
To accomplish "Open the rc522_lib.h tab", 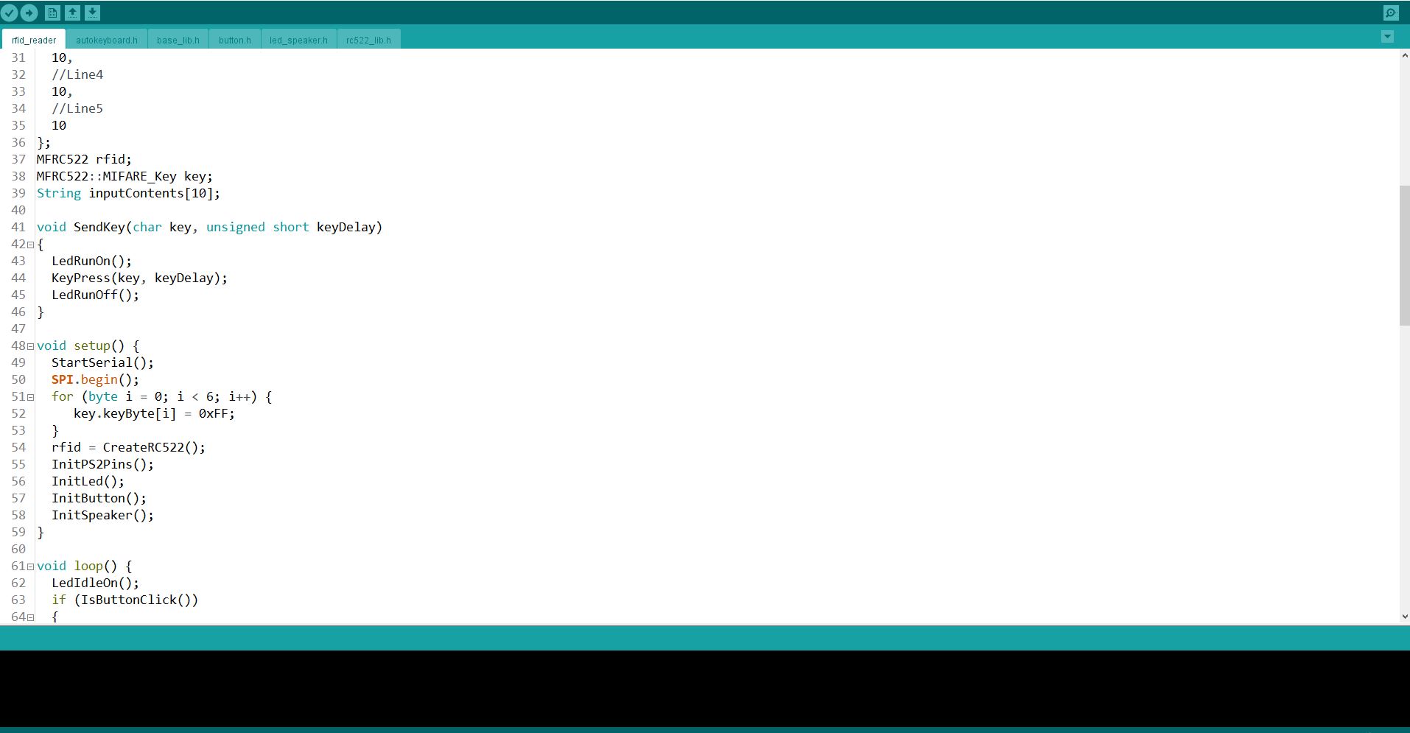I will (368, 40).
